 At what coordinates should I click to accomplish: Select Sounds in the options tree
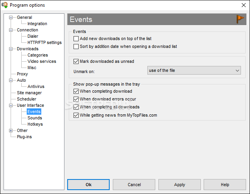pyautogui.click(x=35, y=118)
